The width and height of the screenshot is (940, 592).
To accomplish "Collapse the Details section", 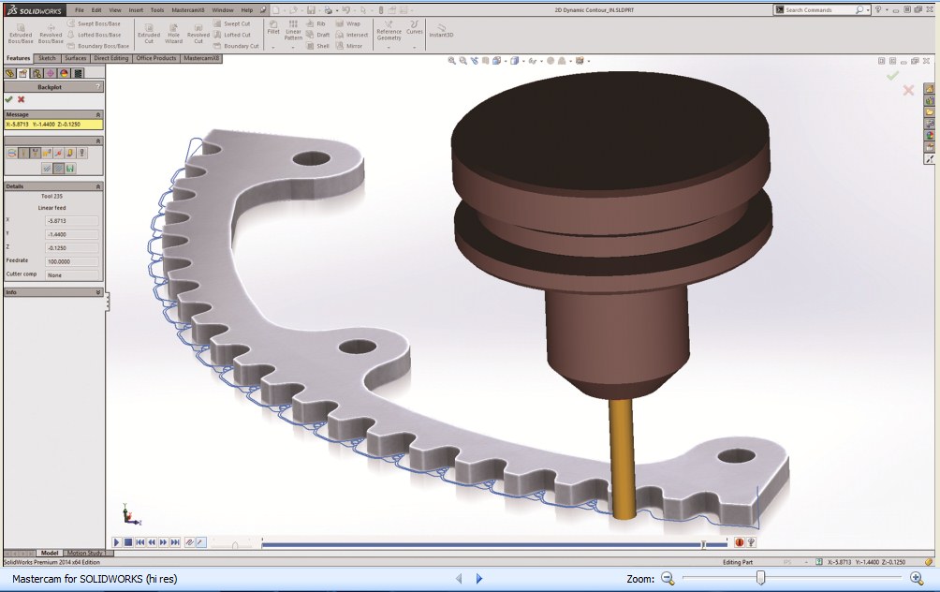I will (98, 186).
